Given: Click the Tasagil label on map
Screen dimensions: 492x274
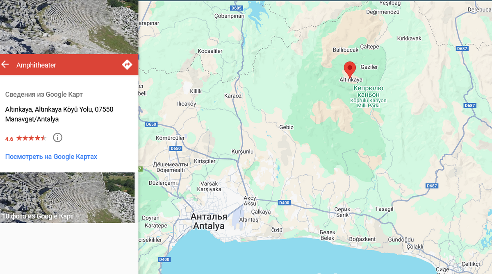Looking at the screenshot, I should (x=384, y=209).
